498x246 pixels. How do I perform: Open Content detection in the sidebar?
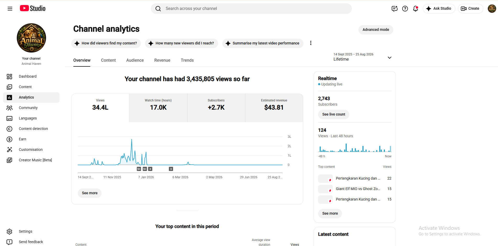click(x=31, y=129)
